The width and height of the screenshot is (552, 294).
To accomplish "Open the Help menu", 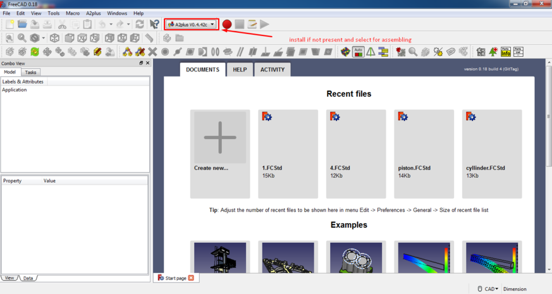I will pos(138,13).
